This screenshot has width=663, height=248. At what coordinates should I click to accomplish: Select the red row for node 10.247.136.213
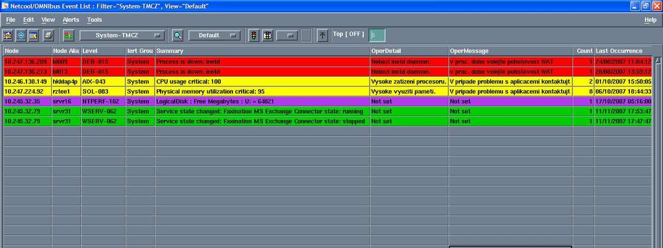point(327,72)
